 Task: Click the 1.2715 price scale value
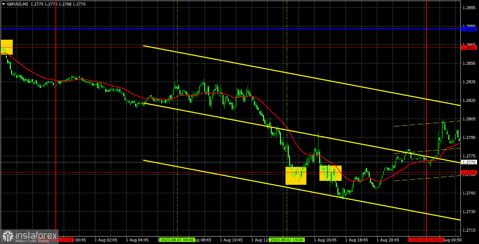coord(469,230)
